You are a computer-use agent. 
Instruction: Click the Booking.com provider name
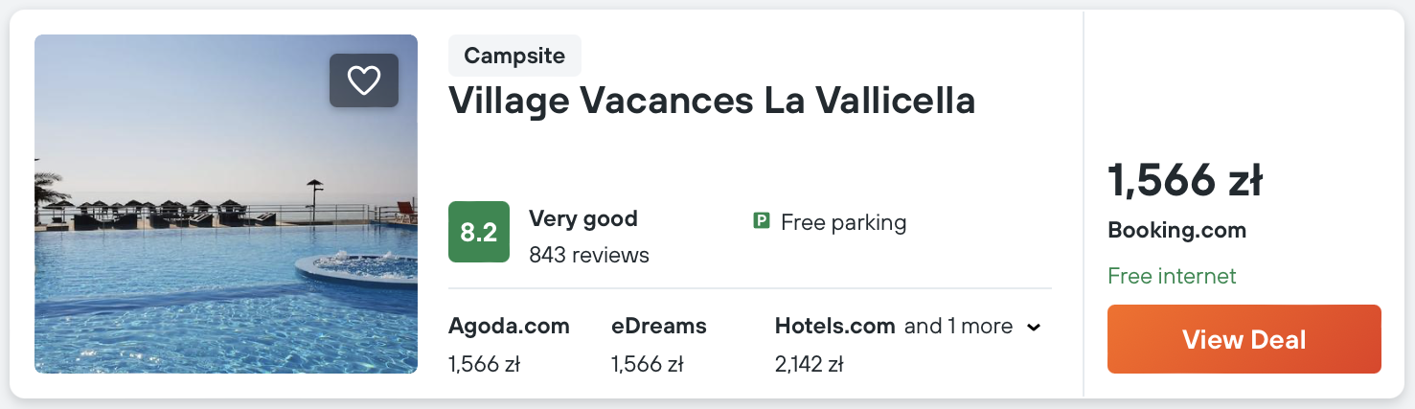pyautogui.click(x=1176, y=231)
